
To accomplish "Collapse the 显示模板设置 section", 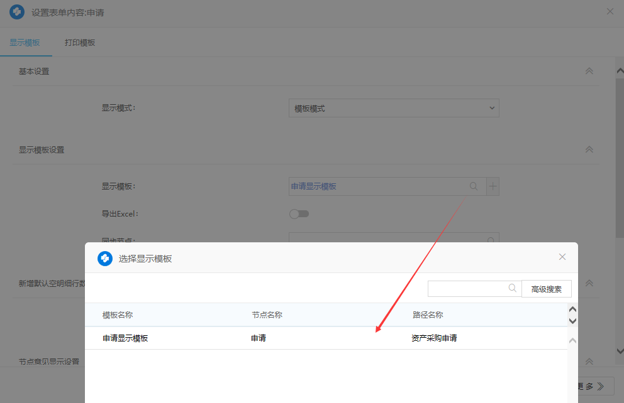I will click(x=589, y=149).
